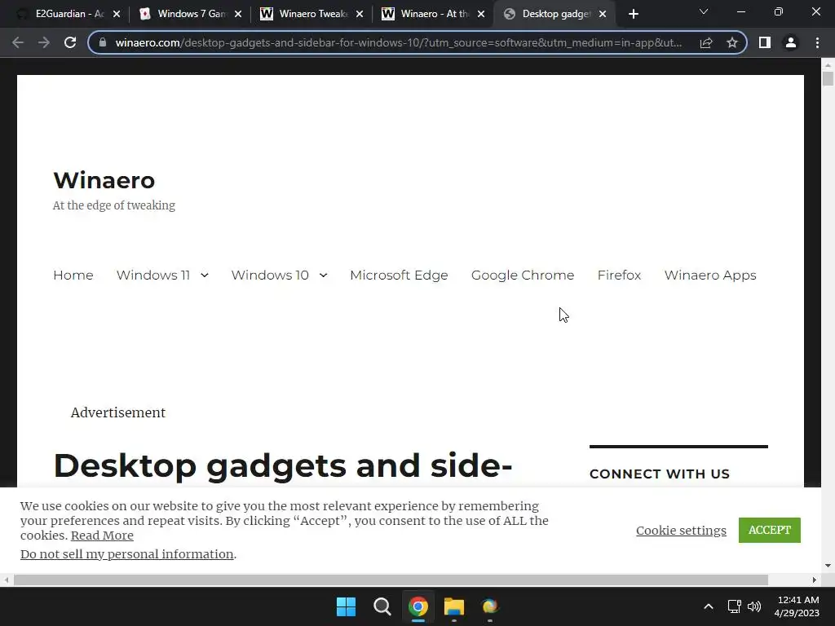Open Windows 11 menu link
The width and height of the screenshot is (835, 626).
[153, 276]
